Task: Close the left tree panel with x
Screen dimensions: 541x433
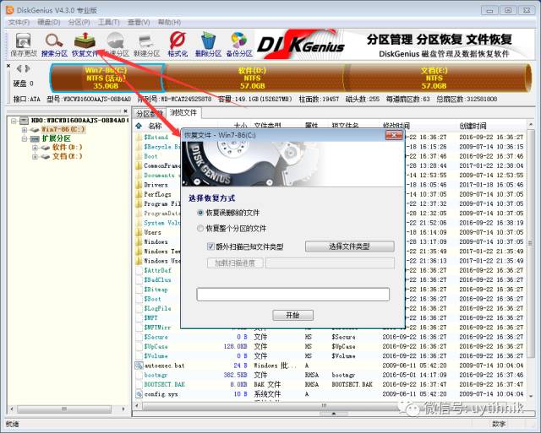Action: [x=125, y=111]
